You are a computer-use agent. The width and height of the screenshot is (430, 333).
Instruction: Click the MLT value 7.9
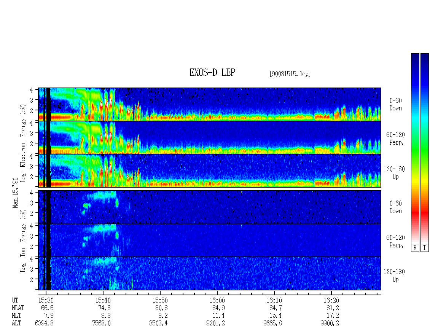[x=49, y=316]
